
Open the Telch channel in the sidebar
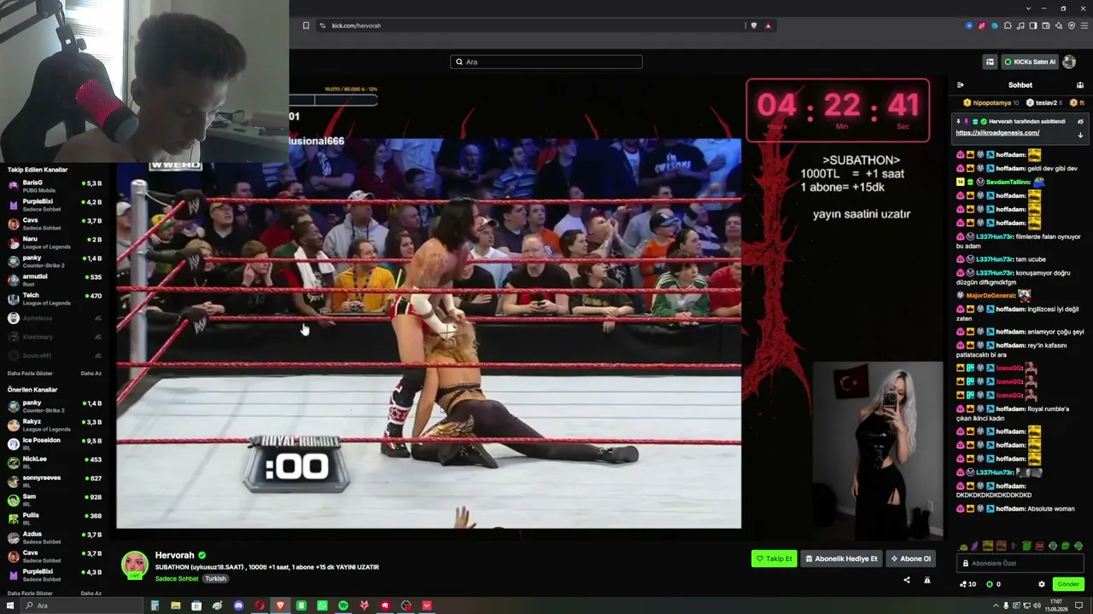tap(55, 298)
